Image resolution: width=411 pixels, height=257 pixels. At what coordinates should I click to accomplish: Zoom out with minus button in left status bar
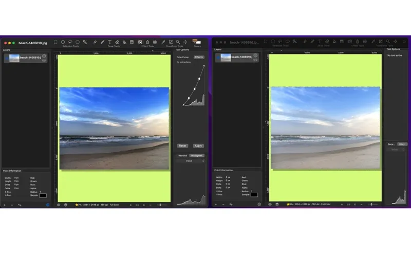click(x=150, y=205)
